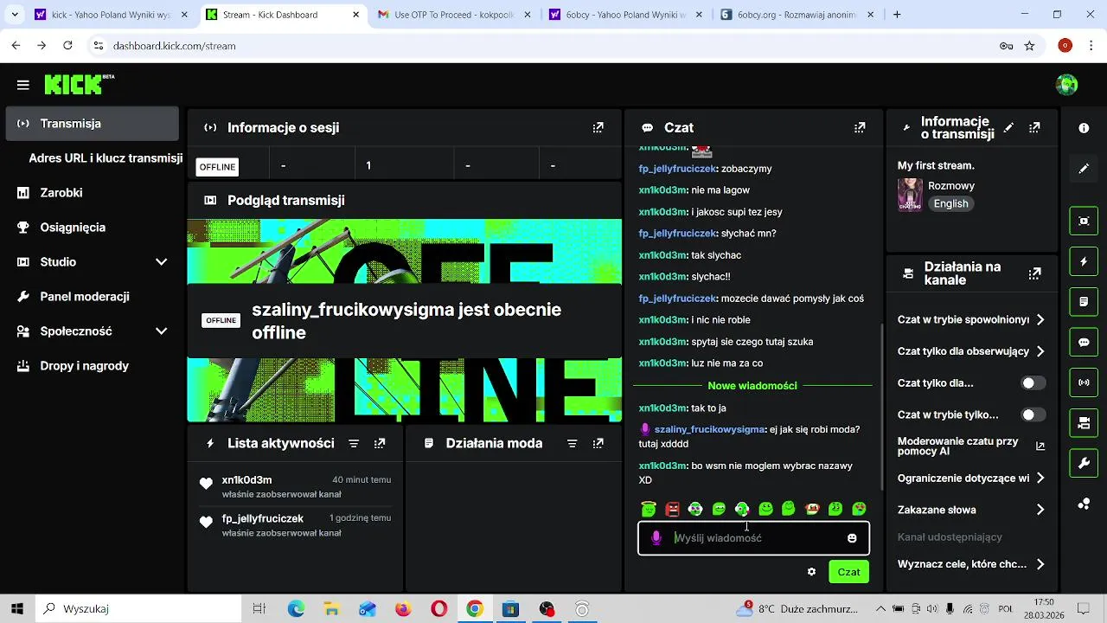Viewport: 1107px width, 623px height.
Task: Pop out the Działania moda panel
Action: [x=598, y=443]
